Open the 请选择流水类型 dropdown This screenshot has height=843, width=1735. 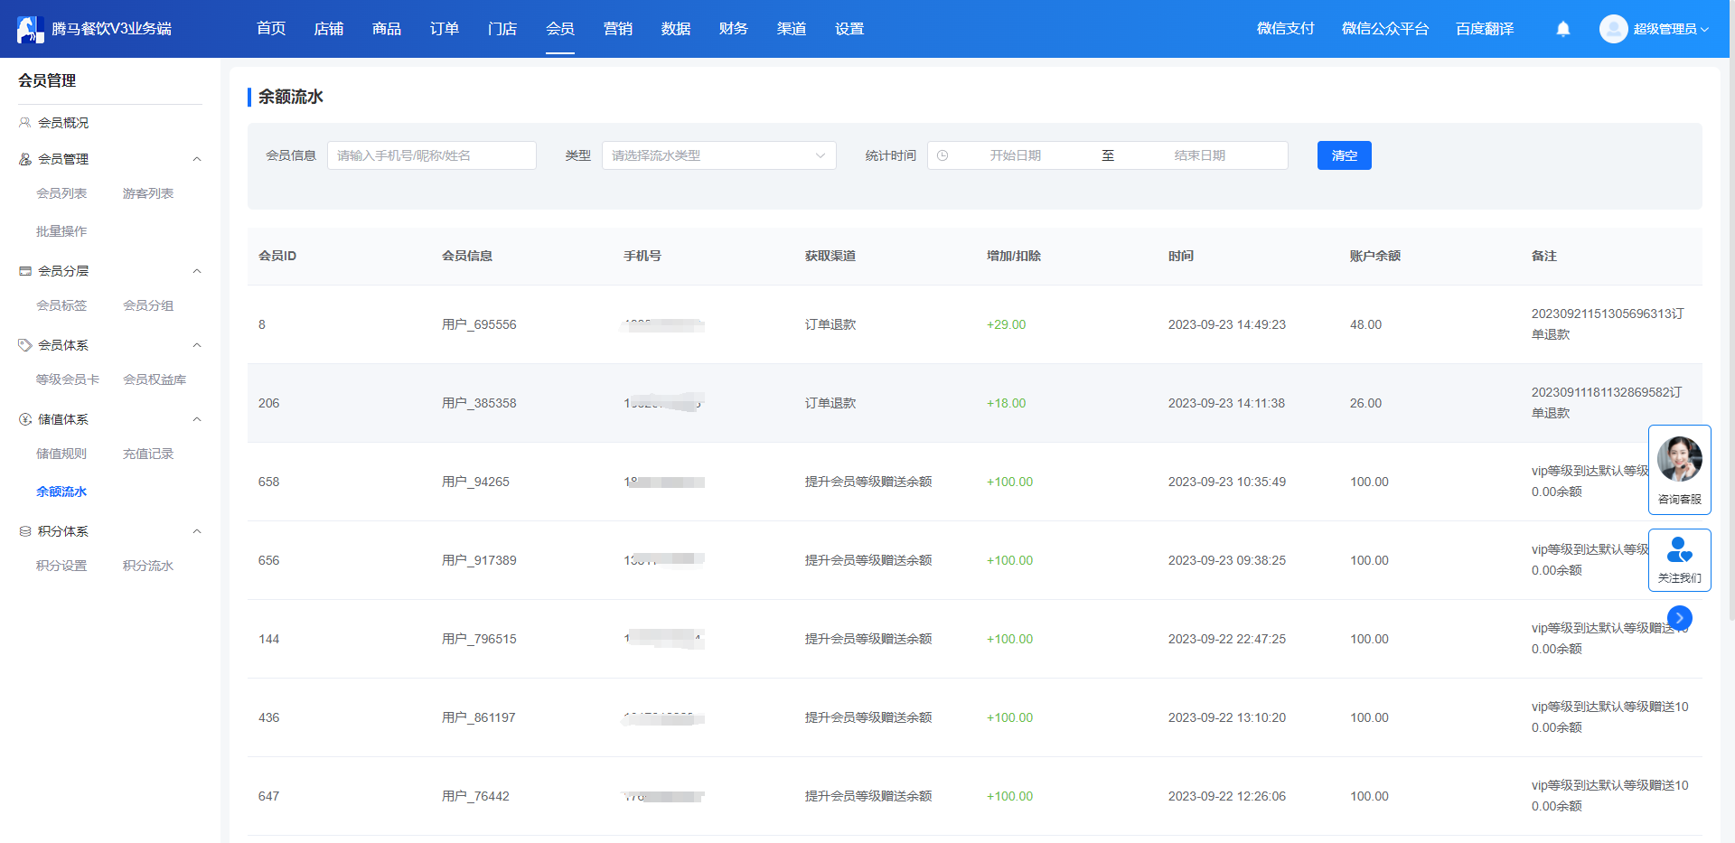pos(719,155)
